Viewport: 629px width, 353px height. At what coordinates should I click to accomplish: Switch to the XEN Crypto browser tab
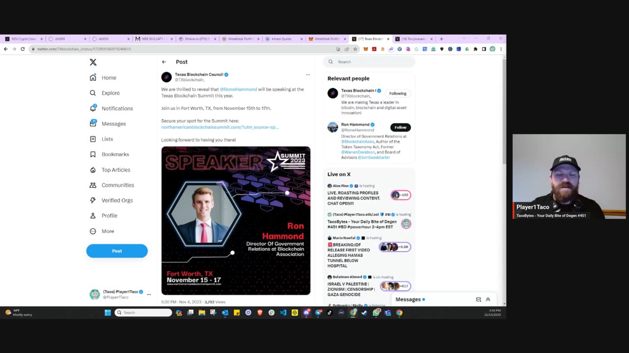click(x=24, y=39)
